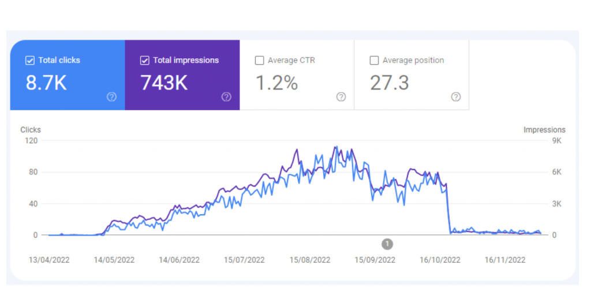Uncheck the Total impressions checkbox

point(145,60)
